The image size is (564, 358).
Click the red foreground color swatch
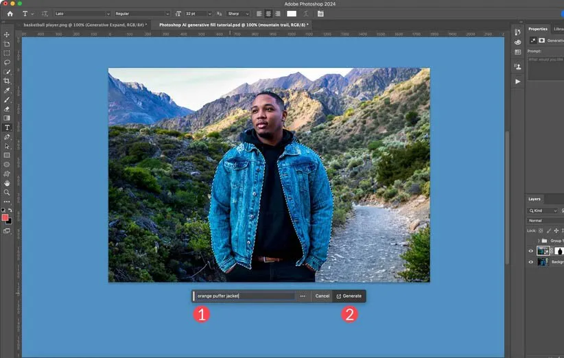(x=5, y=217)
